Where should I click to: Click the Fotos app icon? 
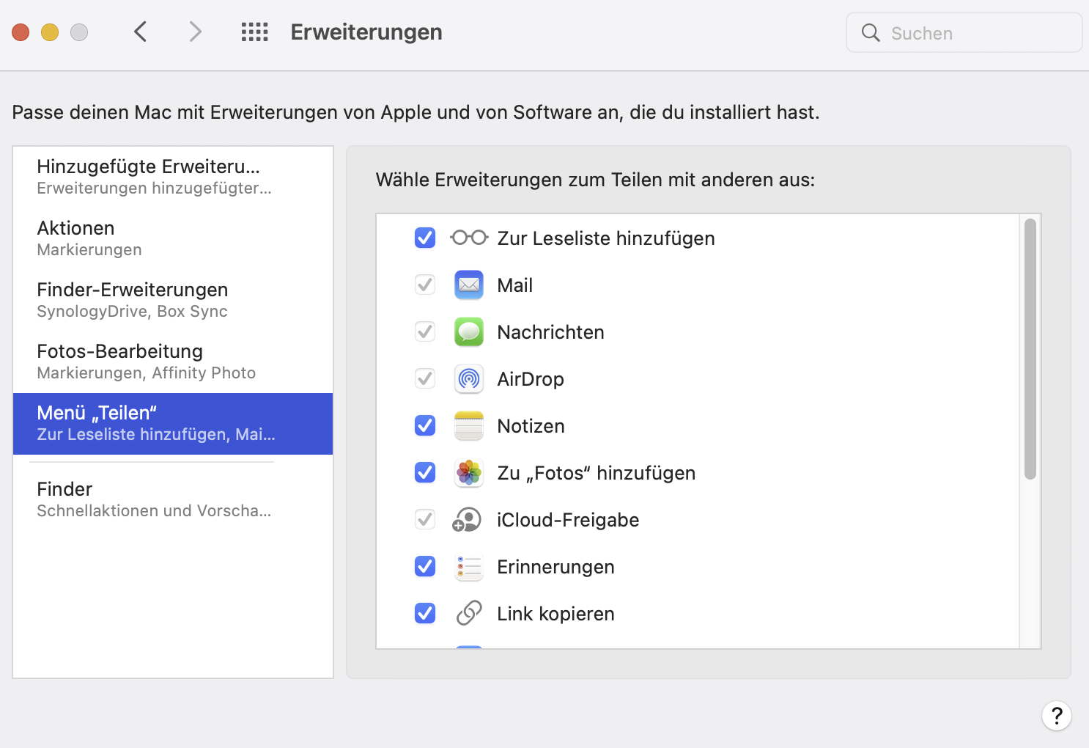[469, 473]
